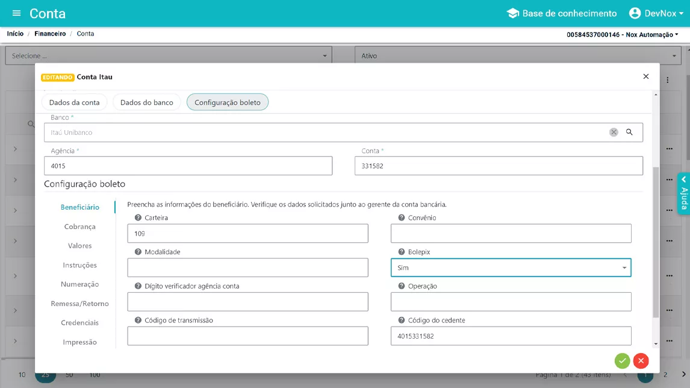
Task: Show help for Operação field
Action: tap(402, 286)
